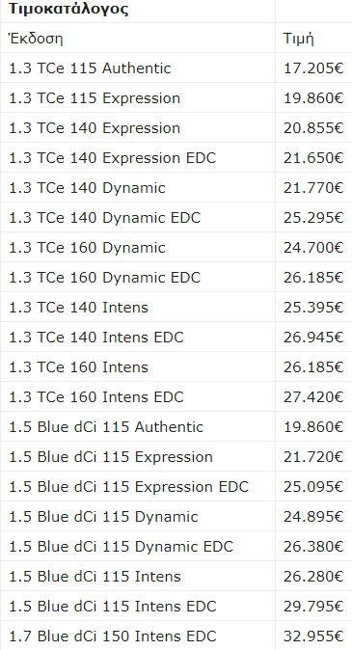352x650 pixels.
Task: Select the 17.205€ price cell
Action: tap(313, 68)
